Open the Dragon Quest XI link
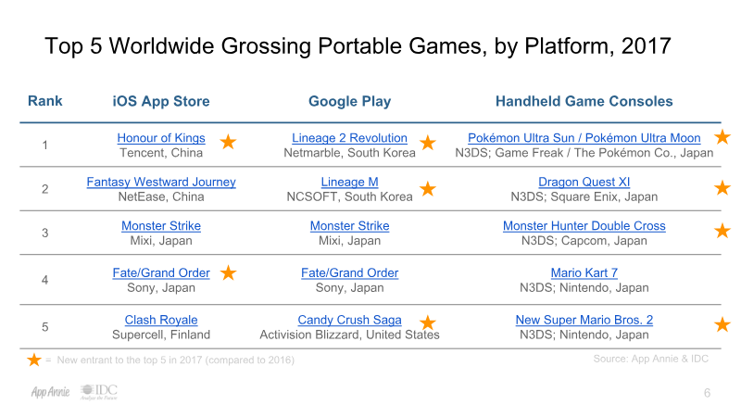This screenshot has height=417, width=741. (x=584, y=182)
